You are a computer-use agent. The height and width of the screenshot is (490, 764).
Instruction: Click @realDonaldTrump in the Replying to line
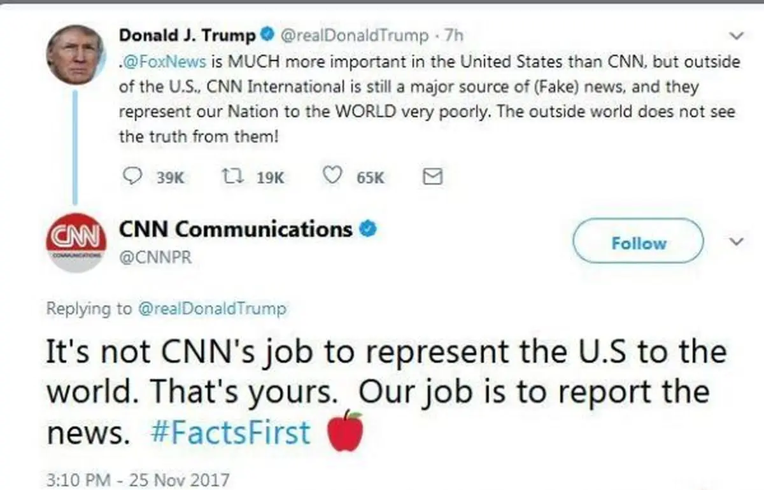click(x=211, y=309)
